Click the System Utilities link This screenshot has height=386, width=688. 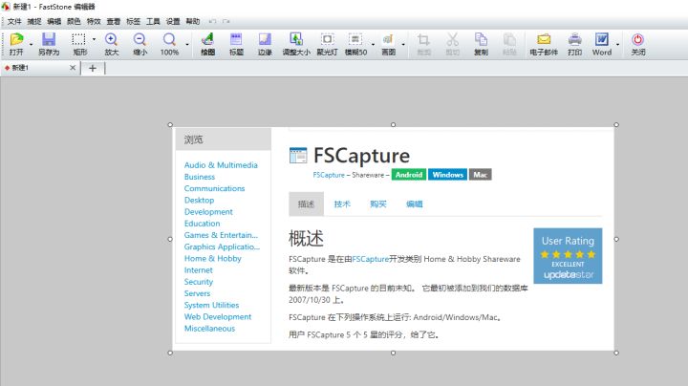point(211,305)
